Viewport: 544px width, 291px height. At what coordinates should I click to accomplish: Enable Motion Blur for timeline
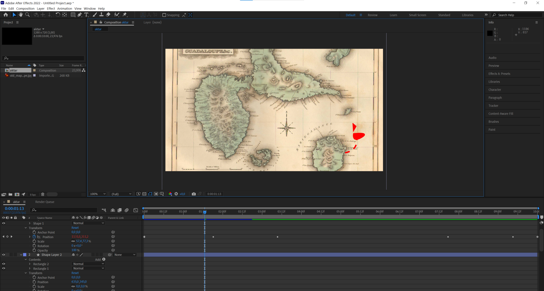pos(127,210)
